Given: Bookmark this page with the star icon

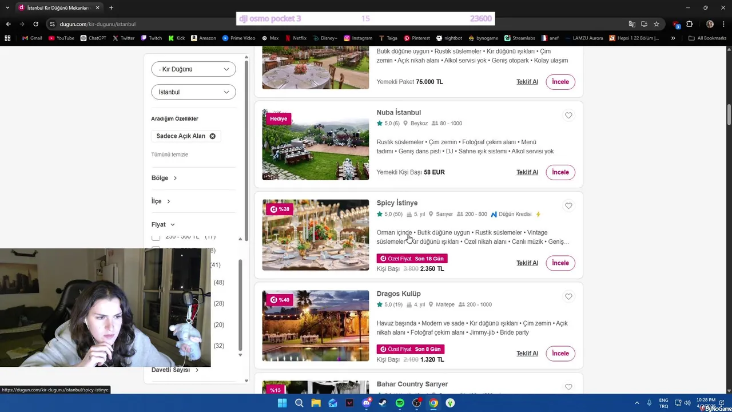Looking at the screenshot, I should [x=657, y=24].
